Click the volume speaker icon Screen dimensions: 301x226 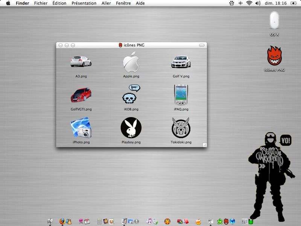point(258,3)
